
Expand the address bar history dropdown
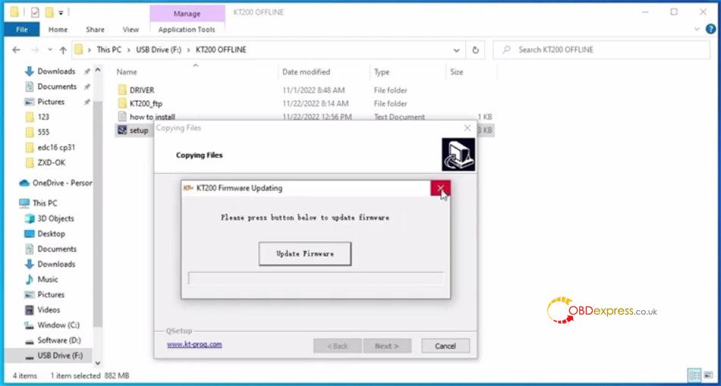[455, 50]
